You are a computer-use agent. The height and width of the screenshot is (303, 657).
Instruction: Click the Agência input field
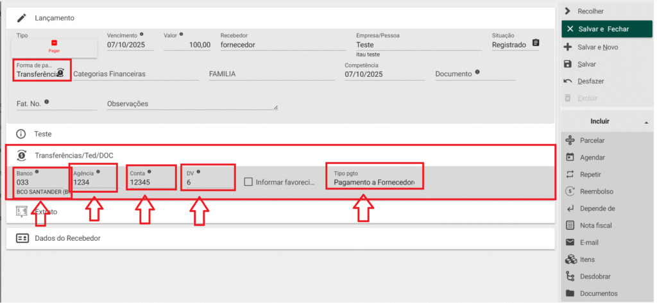(x=93, y=183)
